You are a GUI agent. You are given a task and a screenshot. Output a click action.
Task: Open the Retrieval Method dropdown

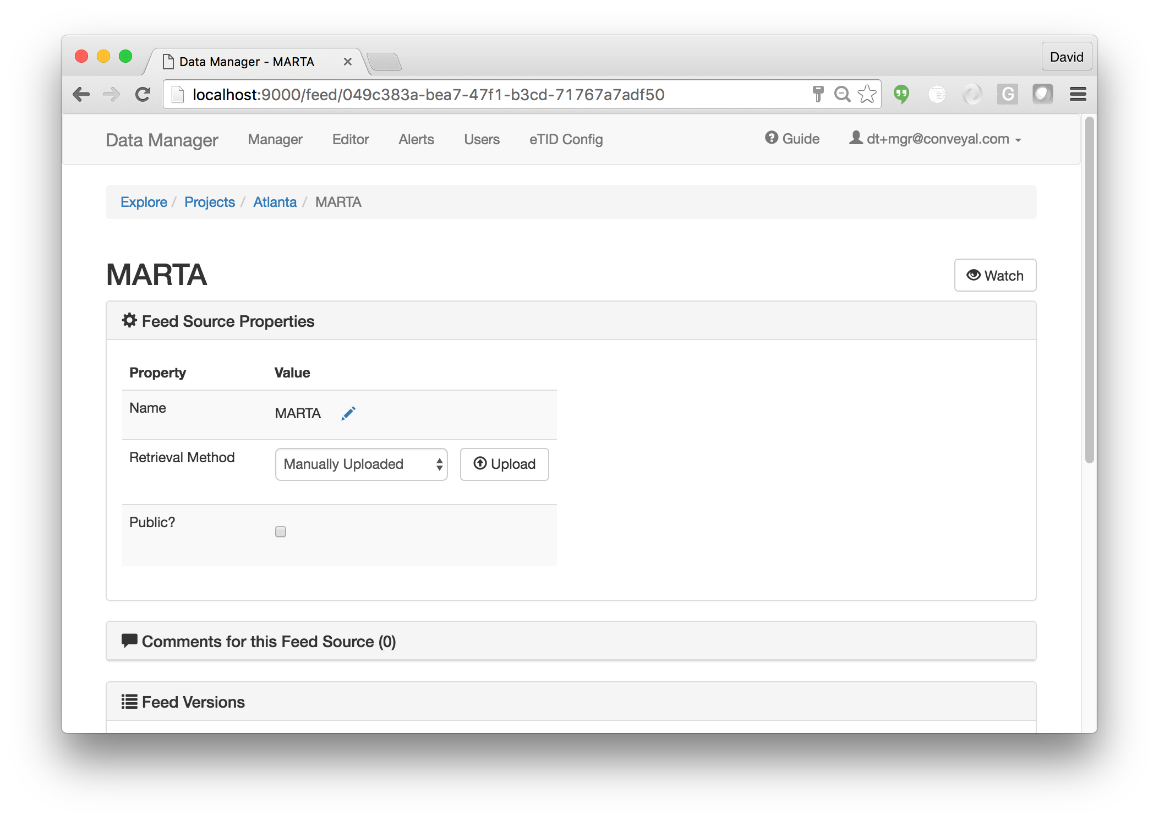(x=362, y=464)
